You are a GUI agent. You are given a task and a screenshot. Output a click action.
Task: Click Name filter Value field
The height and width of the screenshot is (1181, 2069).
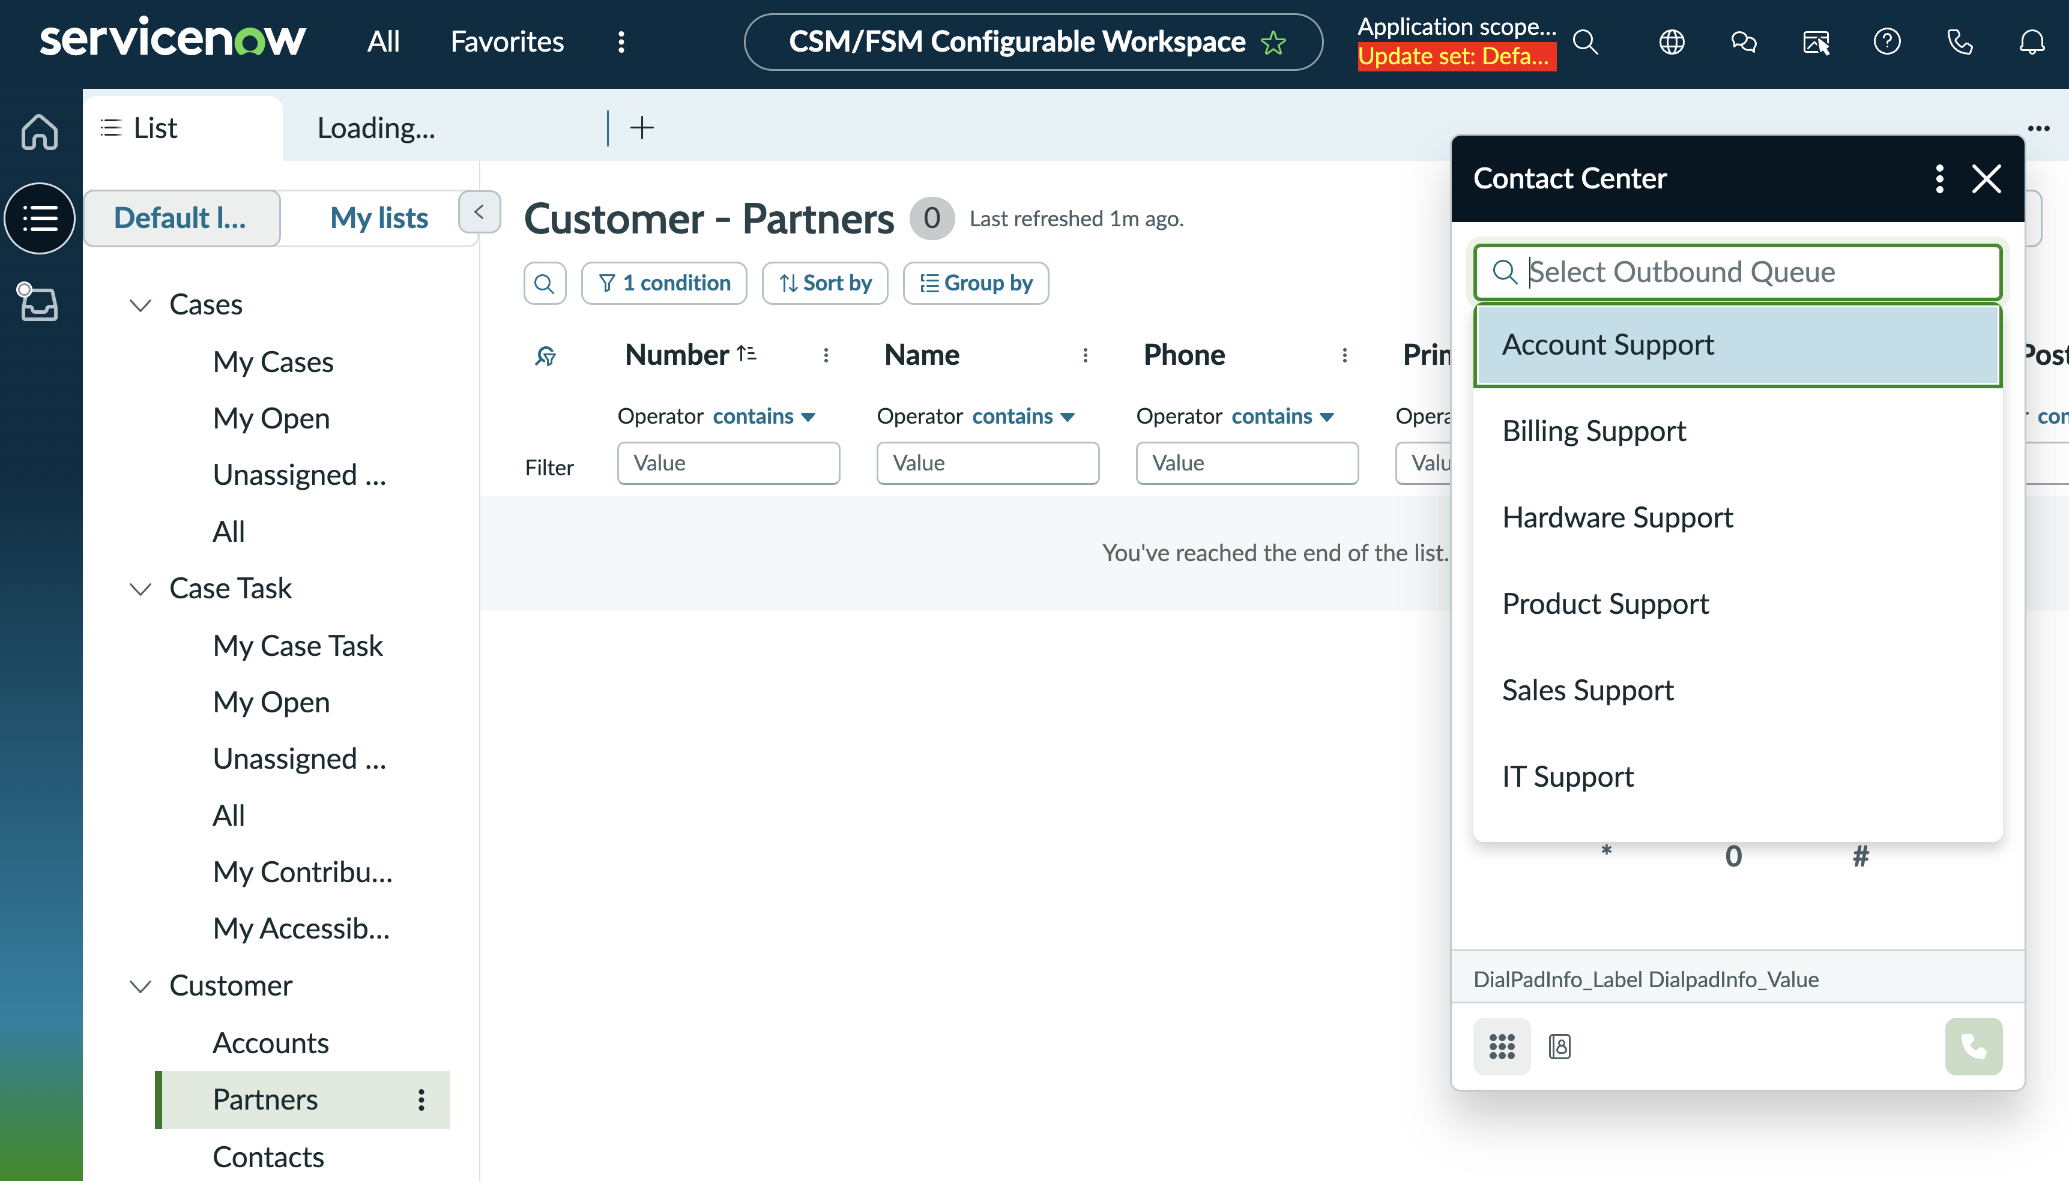988,463
